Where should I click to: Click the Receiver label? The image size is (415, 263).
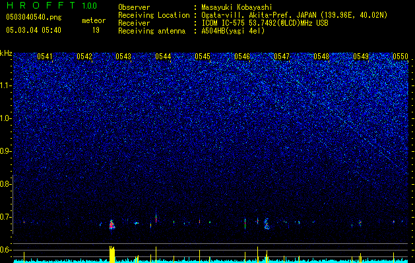(134, 23)
